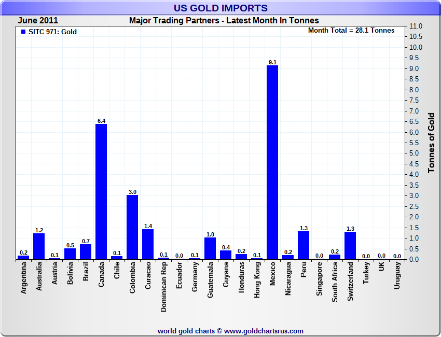This screenshot has height=337, width=441.
Task: Click the 'Germany' axis label
Action: click(195, 277)
